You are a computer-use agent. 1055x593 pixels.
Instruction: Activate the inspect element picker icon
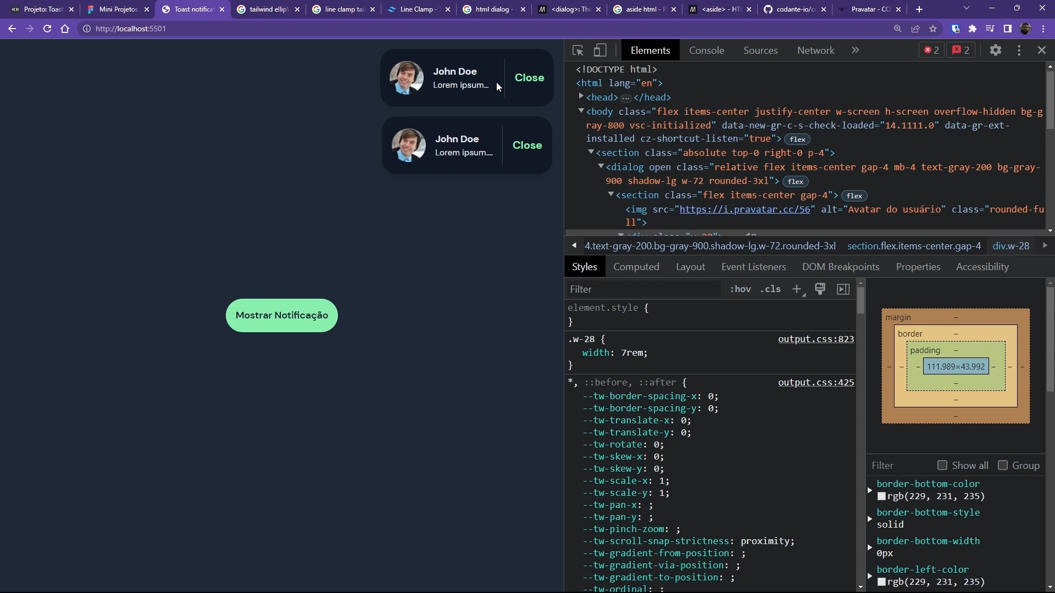click(578, 51)
